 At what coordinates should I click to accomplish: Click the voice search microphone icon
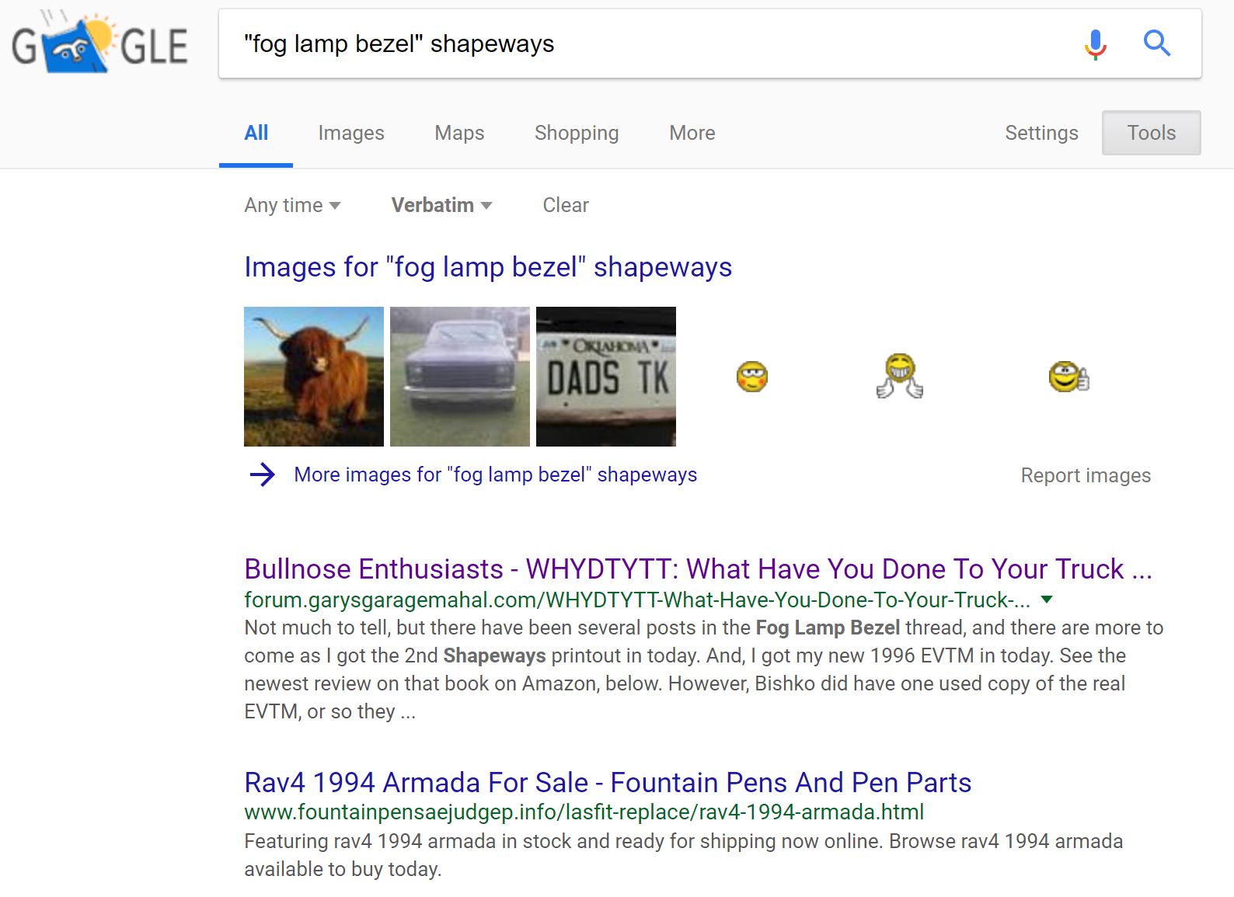tap(1095, 44)
